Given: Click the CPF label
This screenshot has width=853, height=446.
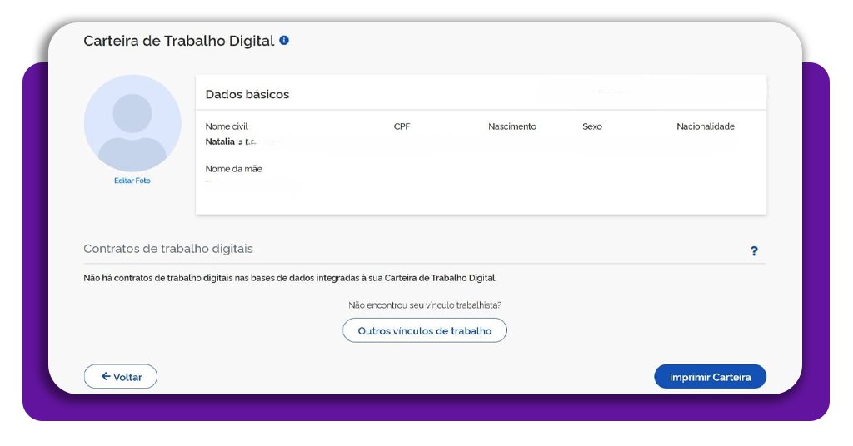Looking at the screenshot, I should (402, 126).
